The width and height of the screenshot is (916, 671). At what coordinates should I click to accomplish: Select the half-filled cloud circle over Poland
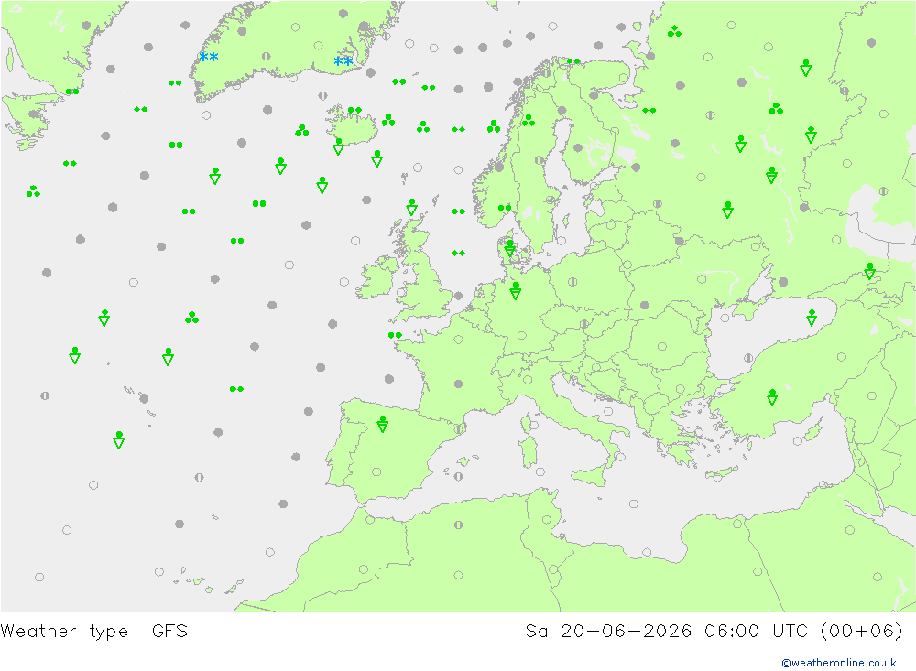tap(572, 281)
